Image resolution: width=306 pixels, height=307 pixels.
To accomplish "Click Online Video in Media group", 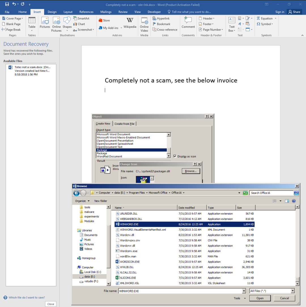I will pyautogui.click(x=144, y=24).
